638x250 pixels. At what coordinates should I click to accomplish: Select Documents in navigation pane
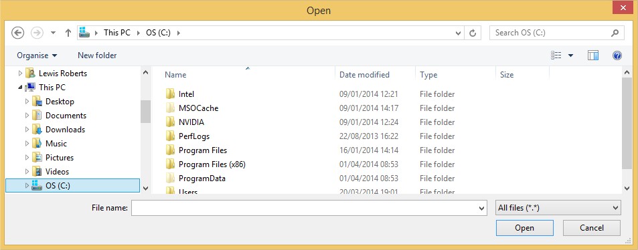point(66,116)
